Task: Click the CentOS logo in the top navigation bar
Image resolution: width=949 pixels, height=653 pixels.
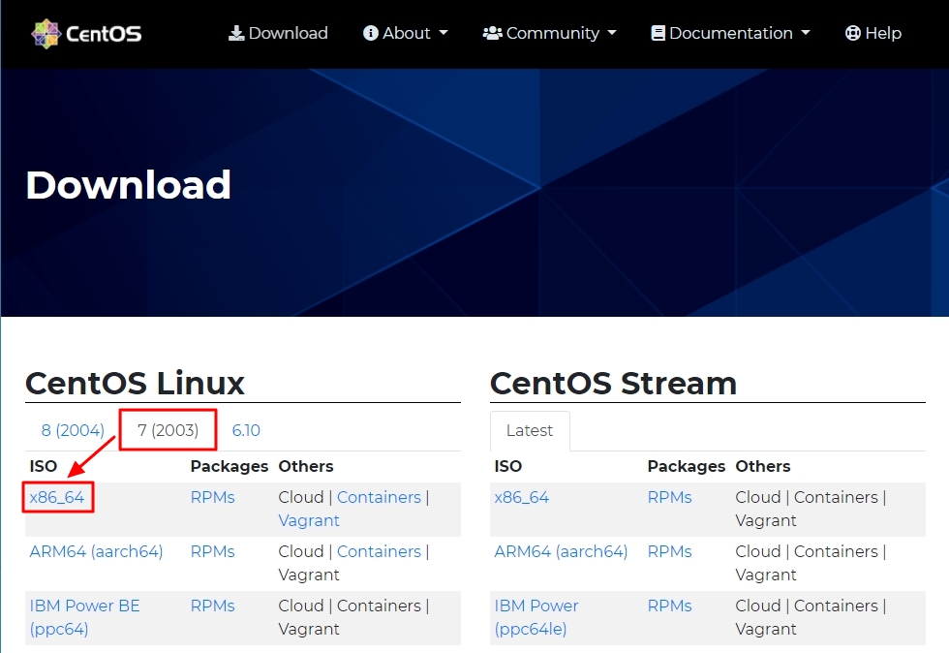Action: tap(85, 32)
